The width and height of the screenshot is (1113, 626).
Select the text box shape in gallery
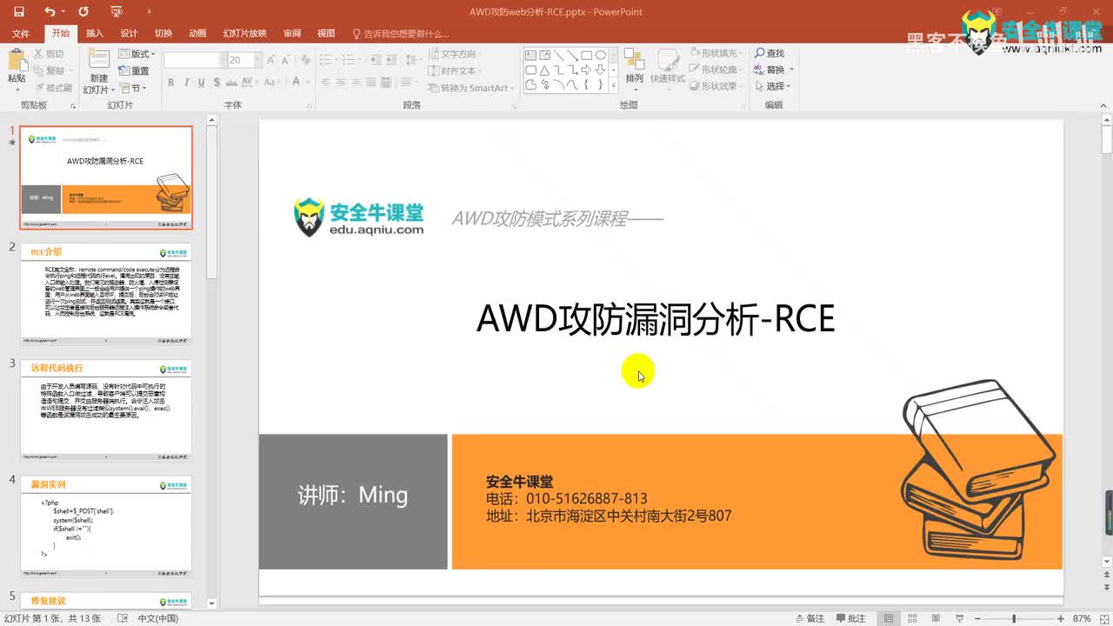(530, 56)
